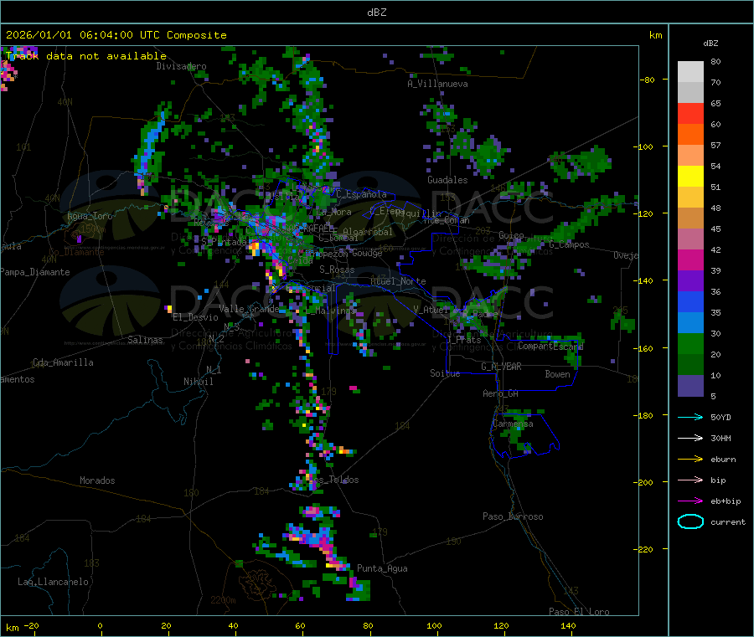Image resolution: width=754 pixels, height=637 pixels.
Task: Pick the light gray 80 dBZ legend swatch
Action: coord(690,72)
